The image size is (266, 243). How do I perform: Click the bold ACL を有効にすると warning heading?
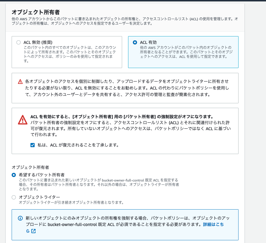click(x=122, y=117)
